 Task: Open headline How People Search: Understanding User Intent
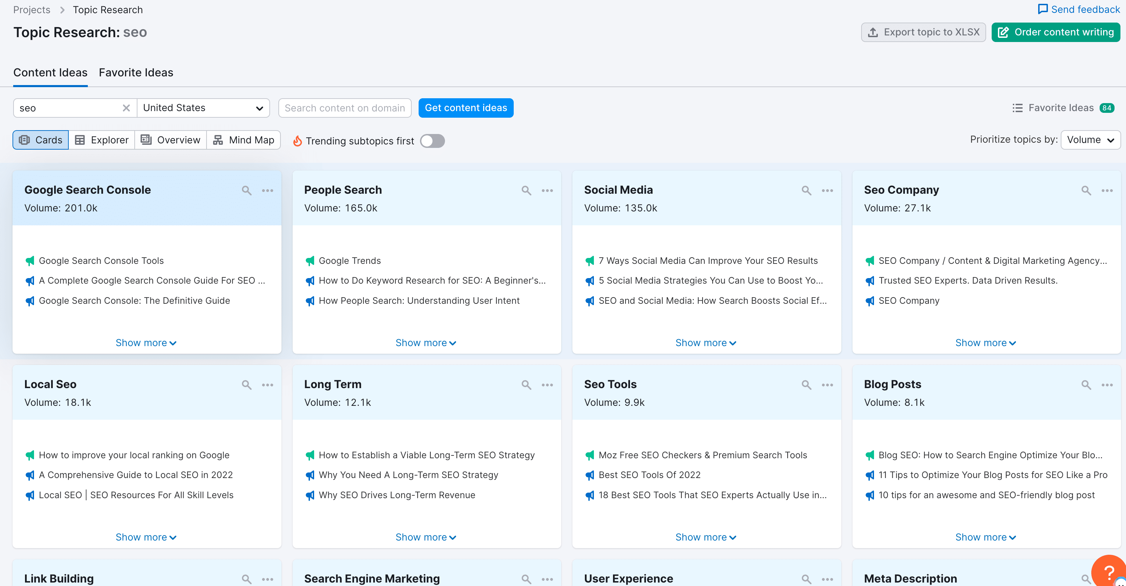[x=419, y=300]
